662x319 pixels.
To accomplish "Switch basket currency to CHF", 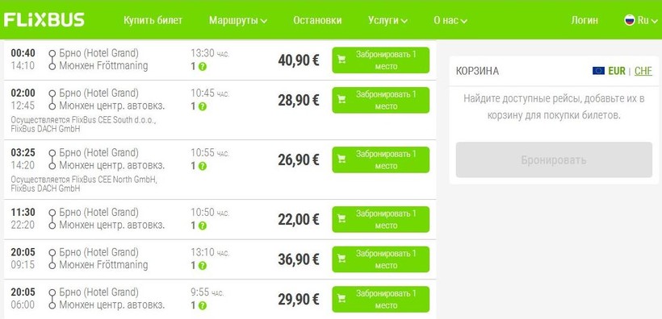I will 643,71.
